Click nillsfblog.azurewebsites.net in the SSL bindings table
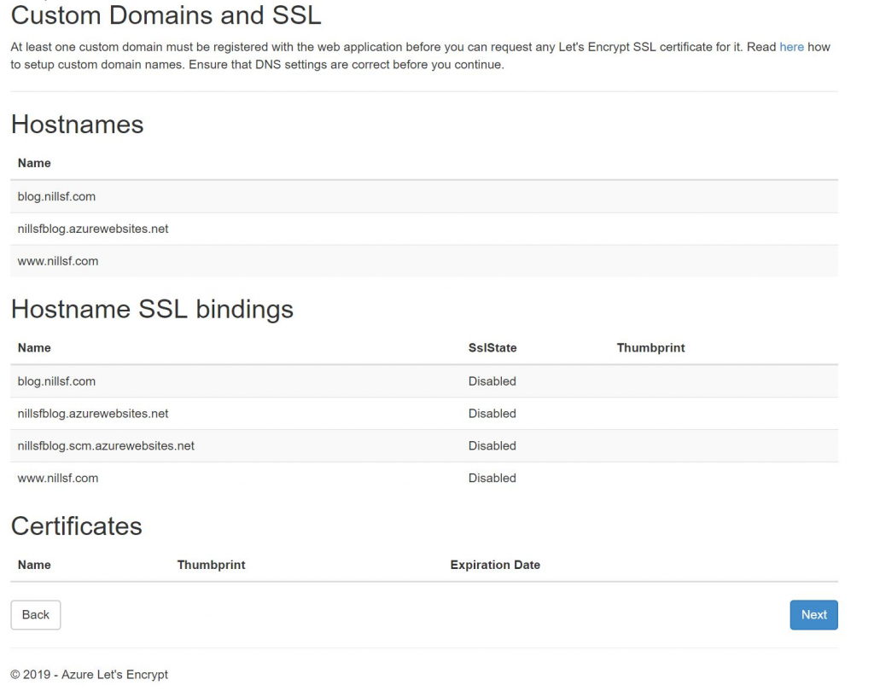 point(93,414)
